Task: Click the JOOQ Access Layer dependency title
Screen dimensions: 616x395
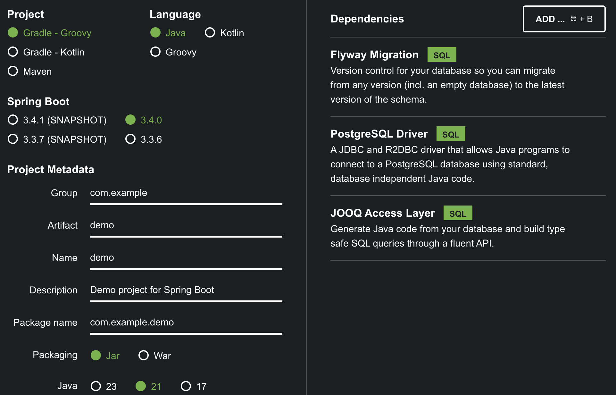Action: point(382,213)
